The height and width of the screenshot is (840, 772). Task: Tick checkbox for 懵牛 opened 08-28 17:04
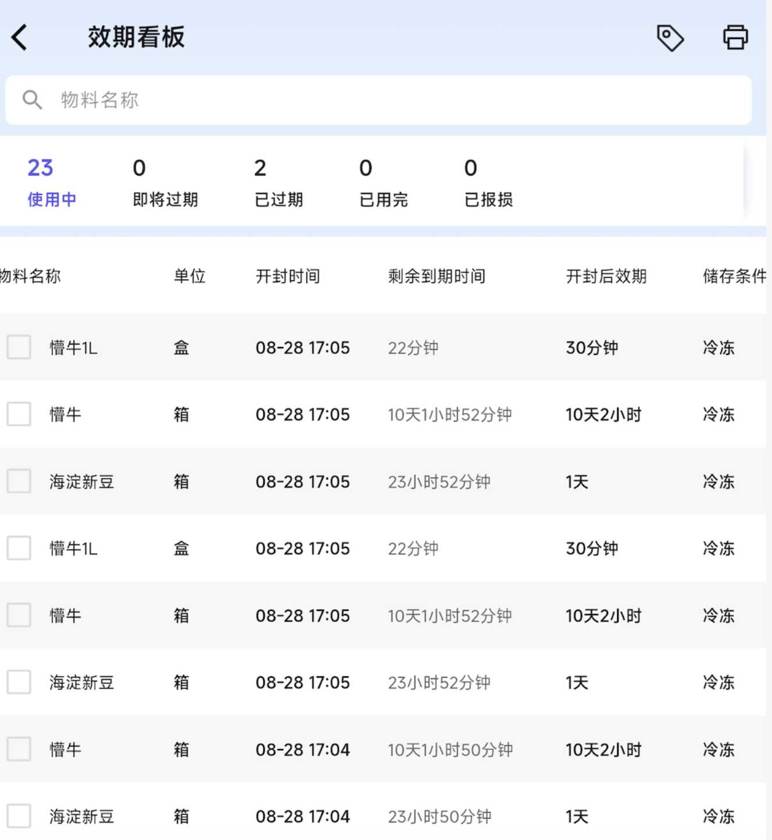[19, 749]
